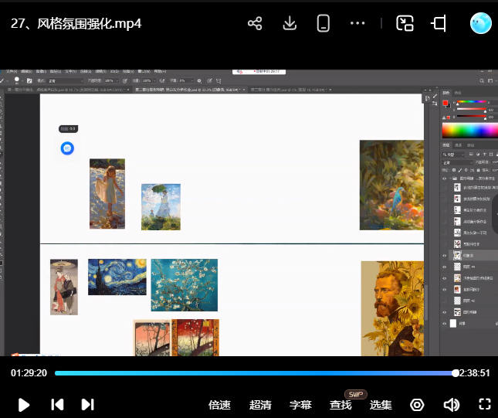This screenshot has width=498, height=418.
Task: Click the circular target icon beside 选集
Action: [417, 405]
